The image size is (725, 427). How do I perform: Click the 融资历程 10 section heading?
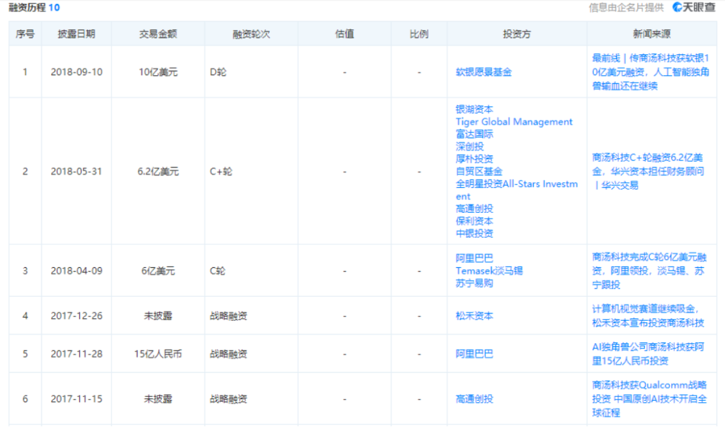(x=34, y=7)
